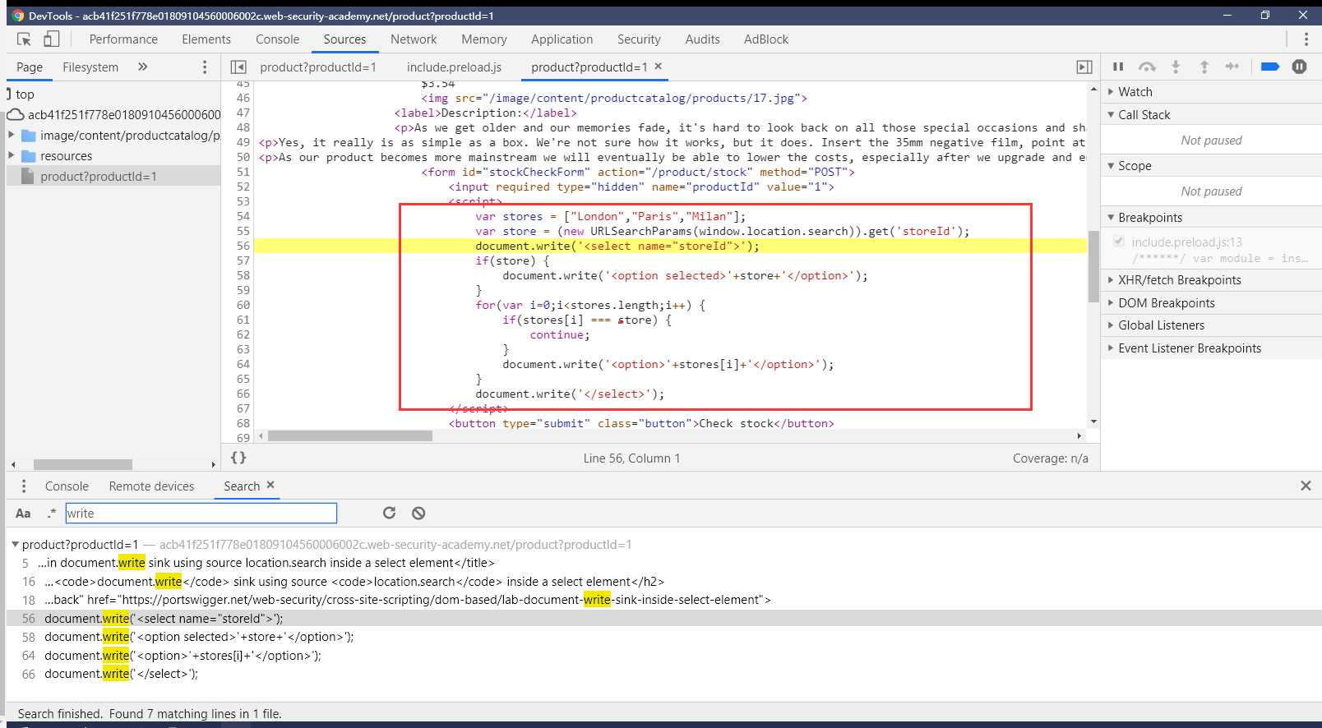Viewport: 1322px width, 728px height.
Task: Close the bottom drawer panel
Action: click(1306, 486)
